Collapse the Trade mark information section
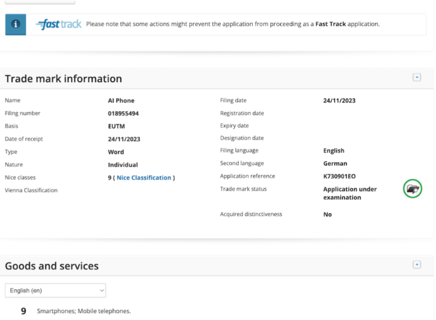The width and height of the screenshot is (436, 320). coord(417,78)
